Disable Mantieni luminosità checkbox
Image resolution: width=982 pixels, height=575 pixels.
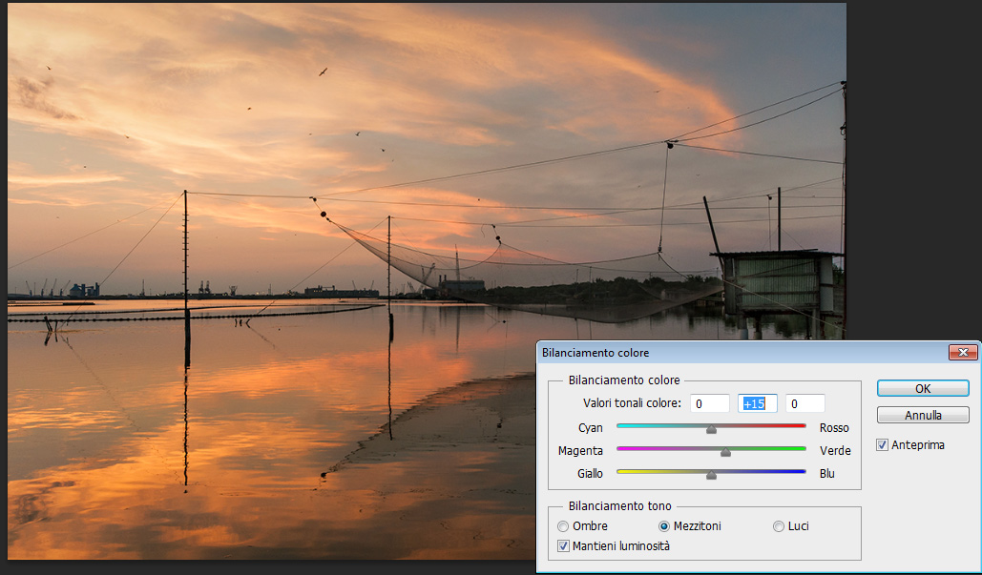point(563,546)
